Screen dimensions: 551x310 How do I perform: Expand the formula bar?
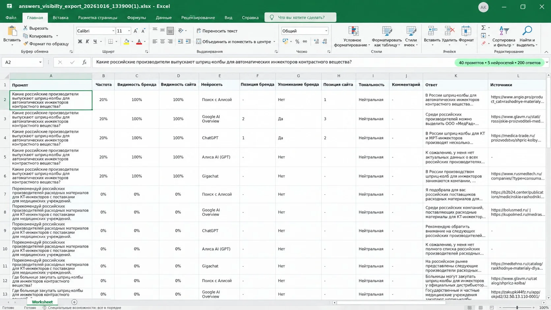(547, 62)
